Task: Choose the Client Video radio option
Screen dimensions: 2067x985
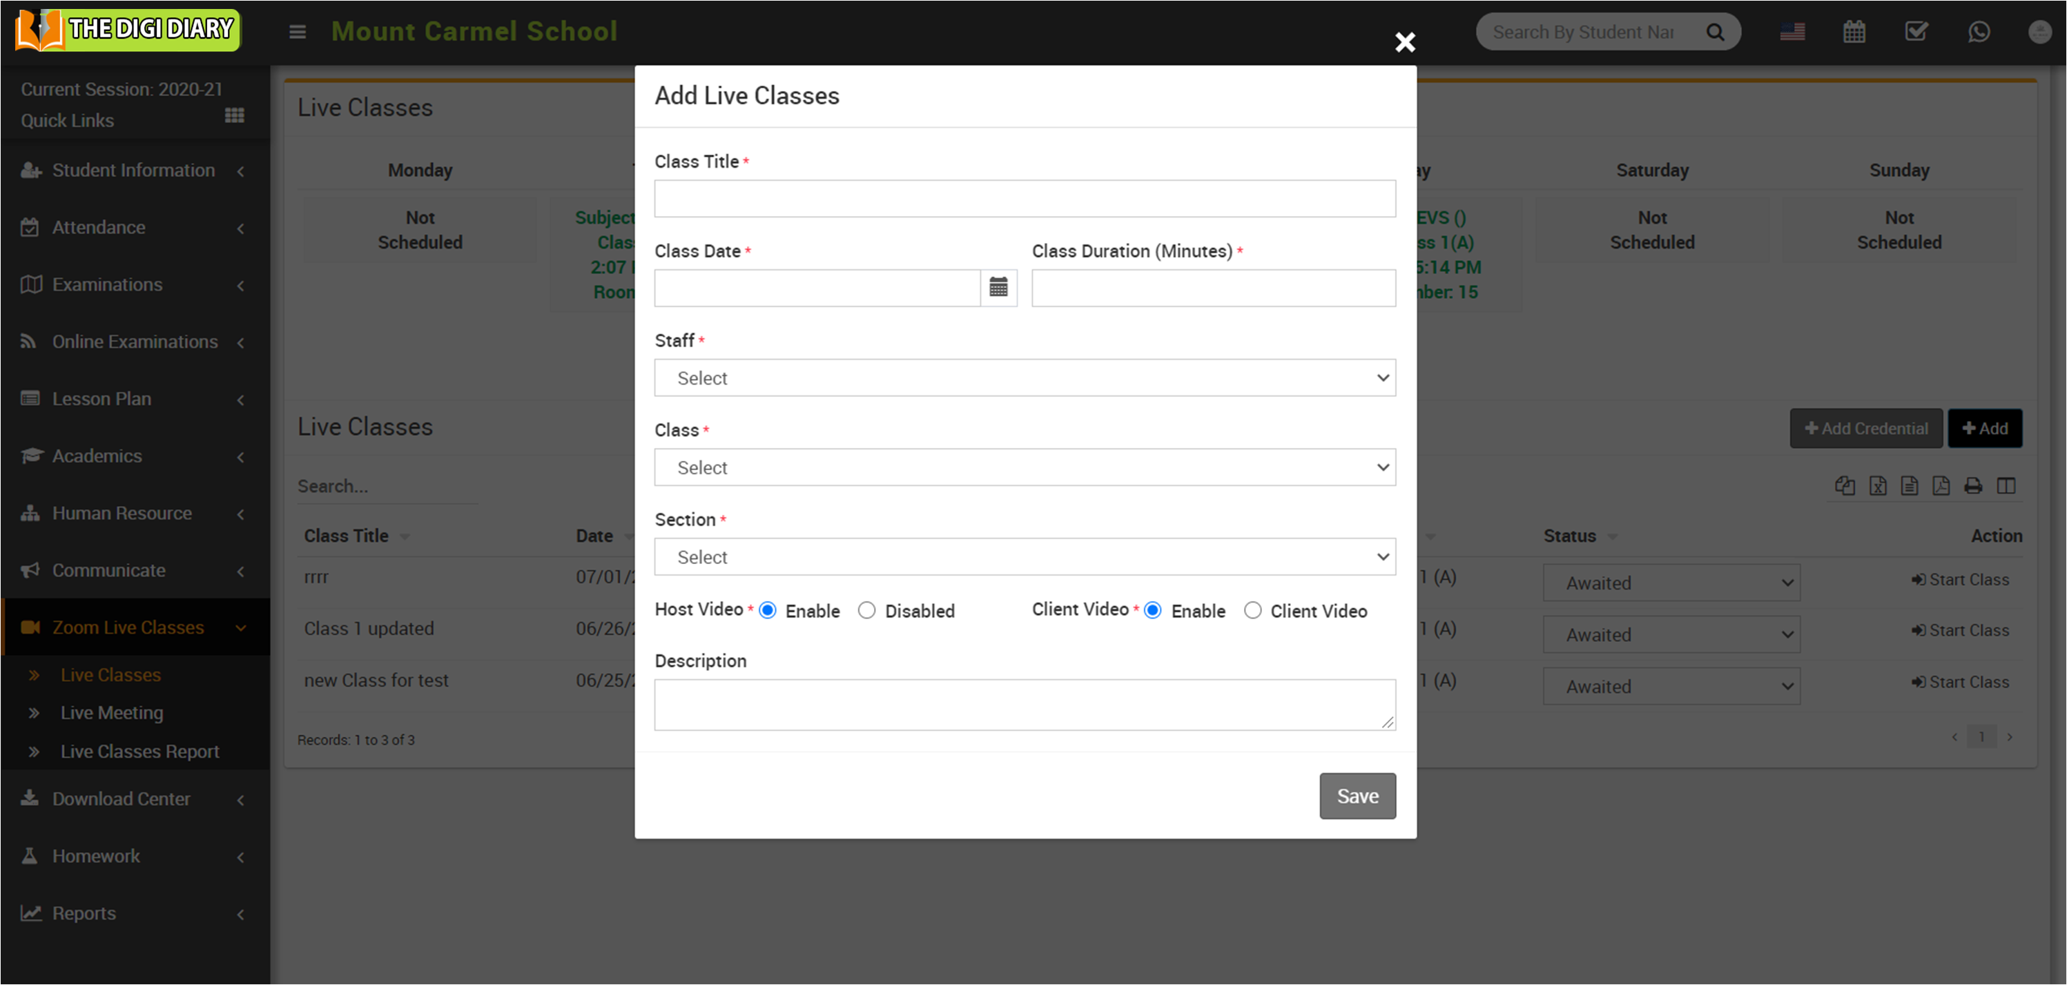Action: (1252, 610)
